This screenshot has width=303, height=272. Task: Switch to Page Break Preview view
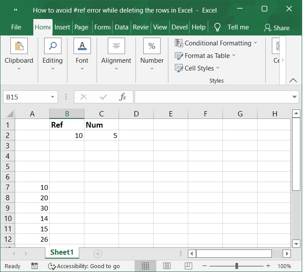coord(188,266)
